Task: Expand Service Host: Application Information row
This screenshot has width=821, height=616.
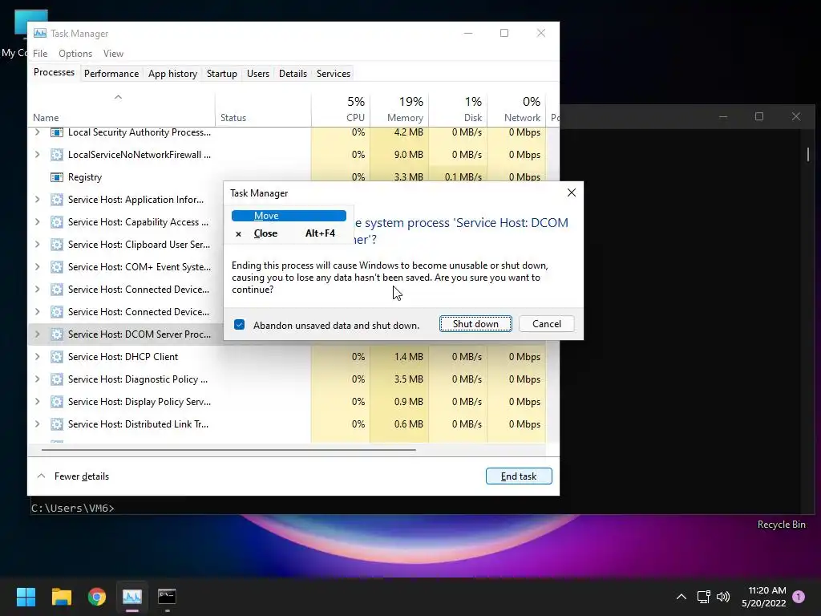Action: (37, 200)
